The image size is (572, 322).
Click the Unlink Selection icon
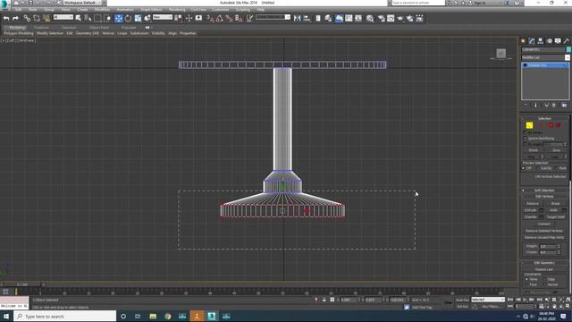(37, 18)
